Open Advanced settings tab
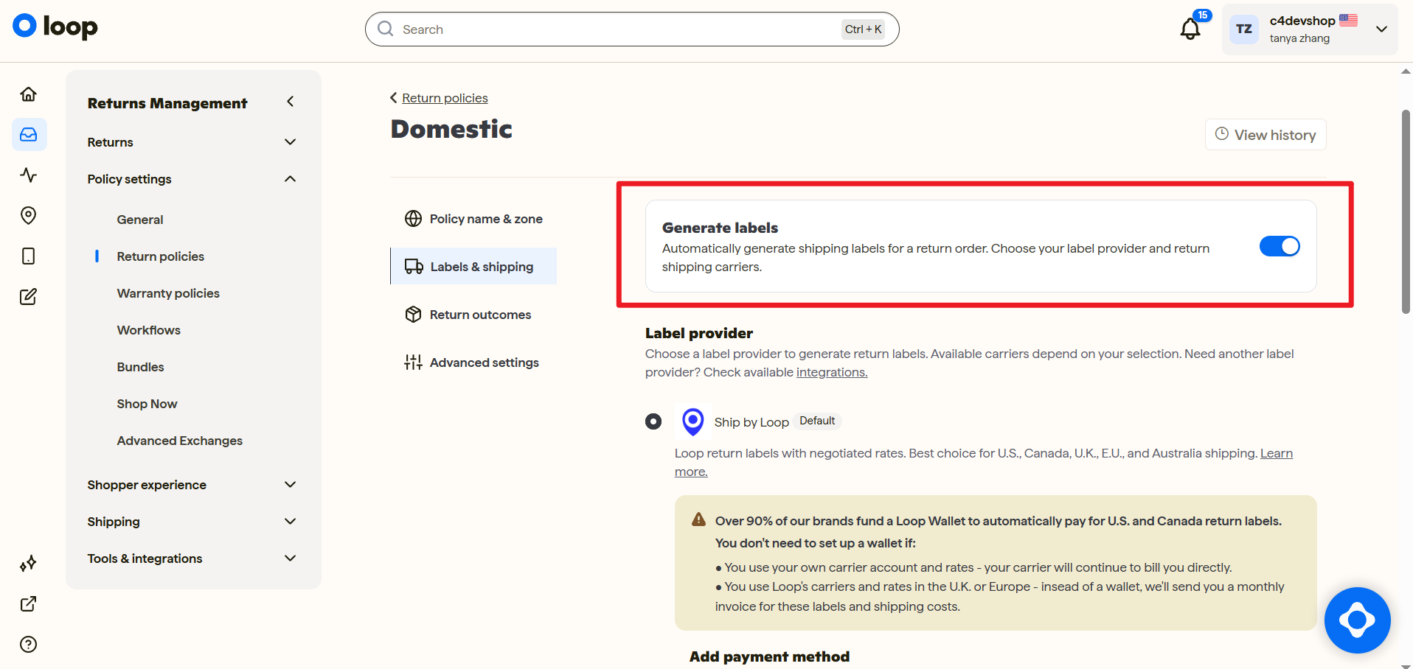 [473, 362]
